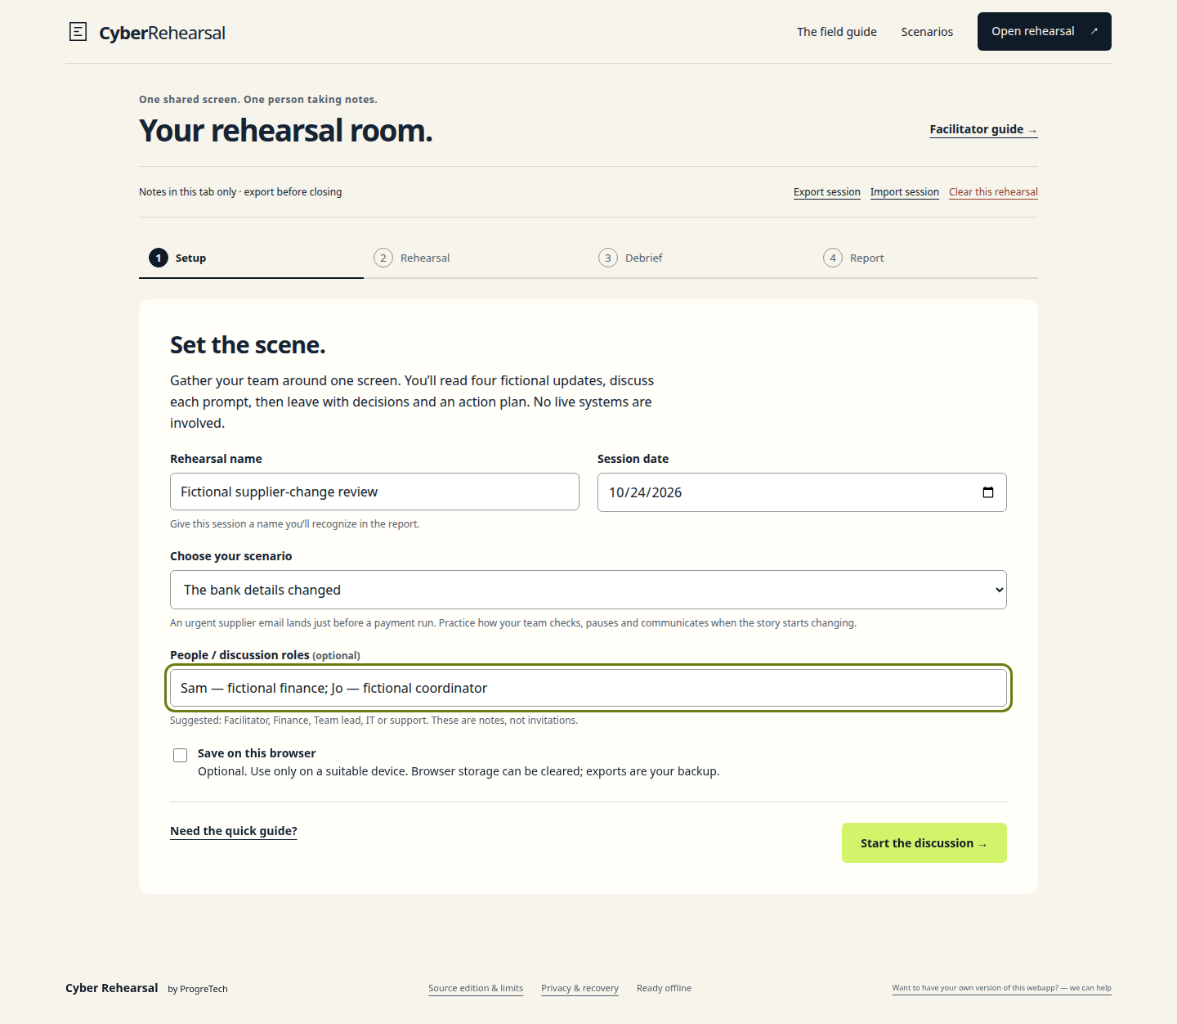The image size is (1177, 1024).
Task: Click the step 4 Report number badge
Action: [833, 258]
